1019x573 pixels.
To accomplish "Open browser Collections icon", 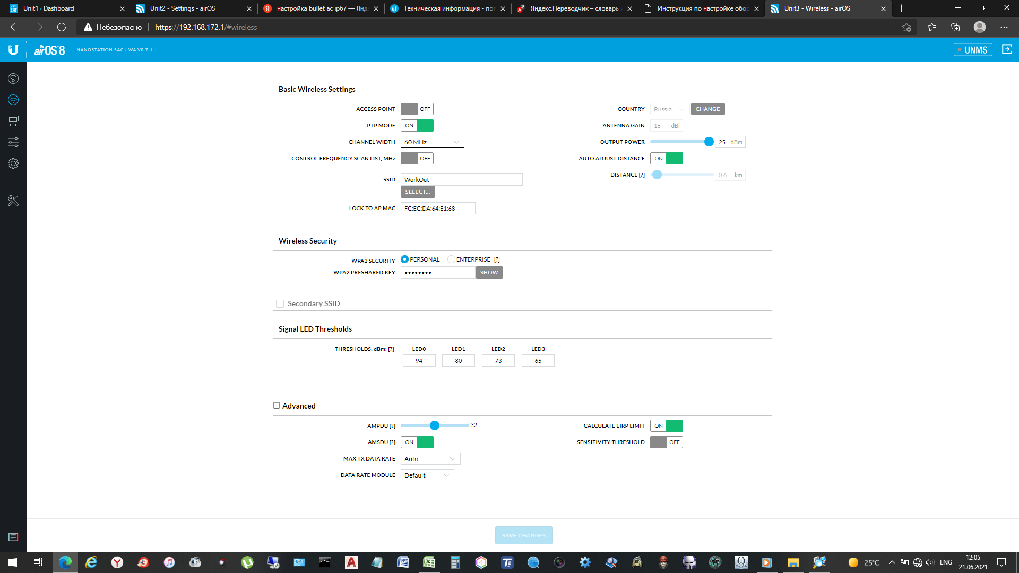I will pos(955,27).
